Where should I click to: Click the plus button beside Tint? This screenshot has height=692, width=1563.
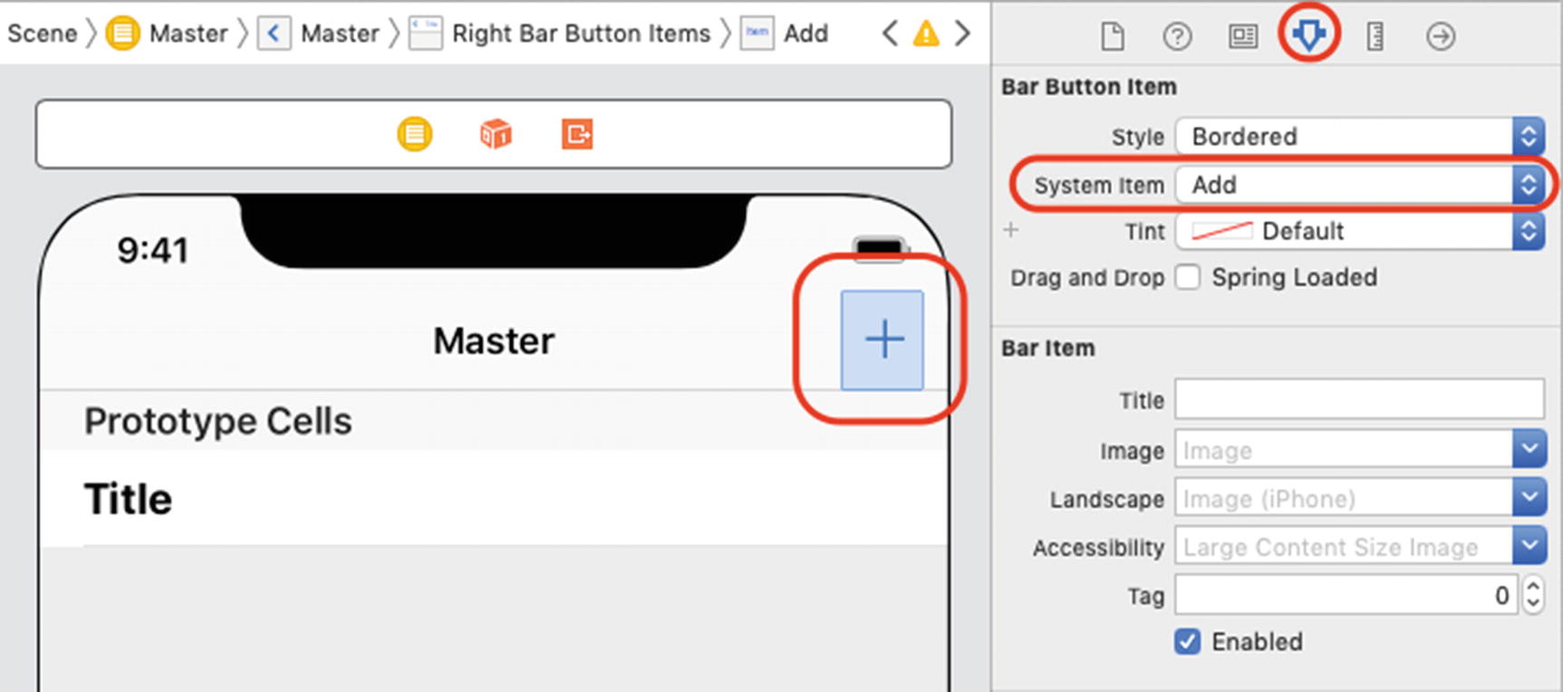click(x=1011, y=230)
